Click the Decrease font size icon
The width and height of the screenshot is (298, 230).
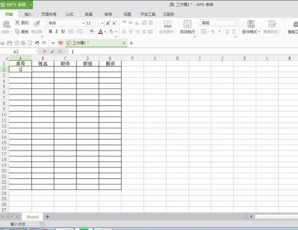pyautogui.click(x=115, y=23)
